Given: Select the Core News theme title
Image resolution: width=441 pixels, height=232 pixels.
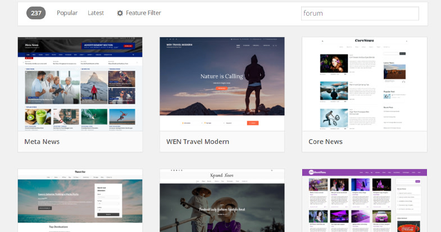Looking at the screenshot, I should (325, 142).
